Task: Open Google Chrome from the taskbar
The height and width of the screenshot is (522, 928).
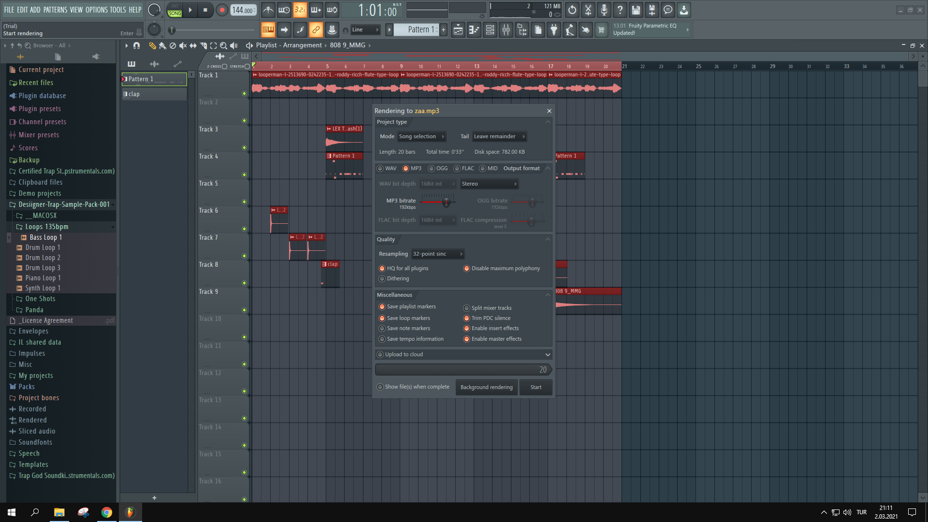Action: pos(107,512)
